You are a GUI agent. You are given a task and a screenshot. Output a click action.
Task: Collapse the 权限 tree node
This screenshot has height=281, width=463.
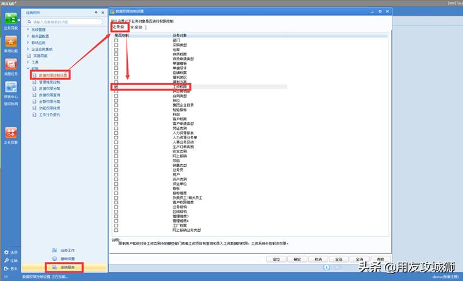[x=28, y=69]
